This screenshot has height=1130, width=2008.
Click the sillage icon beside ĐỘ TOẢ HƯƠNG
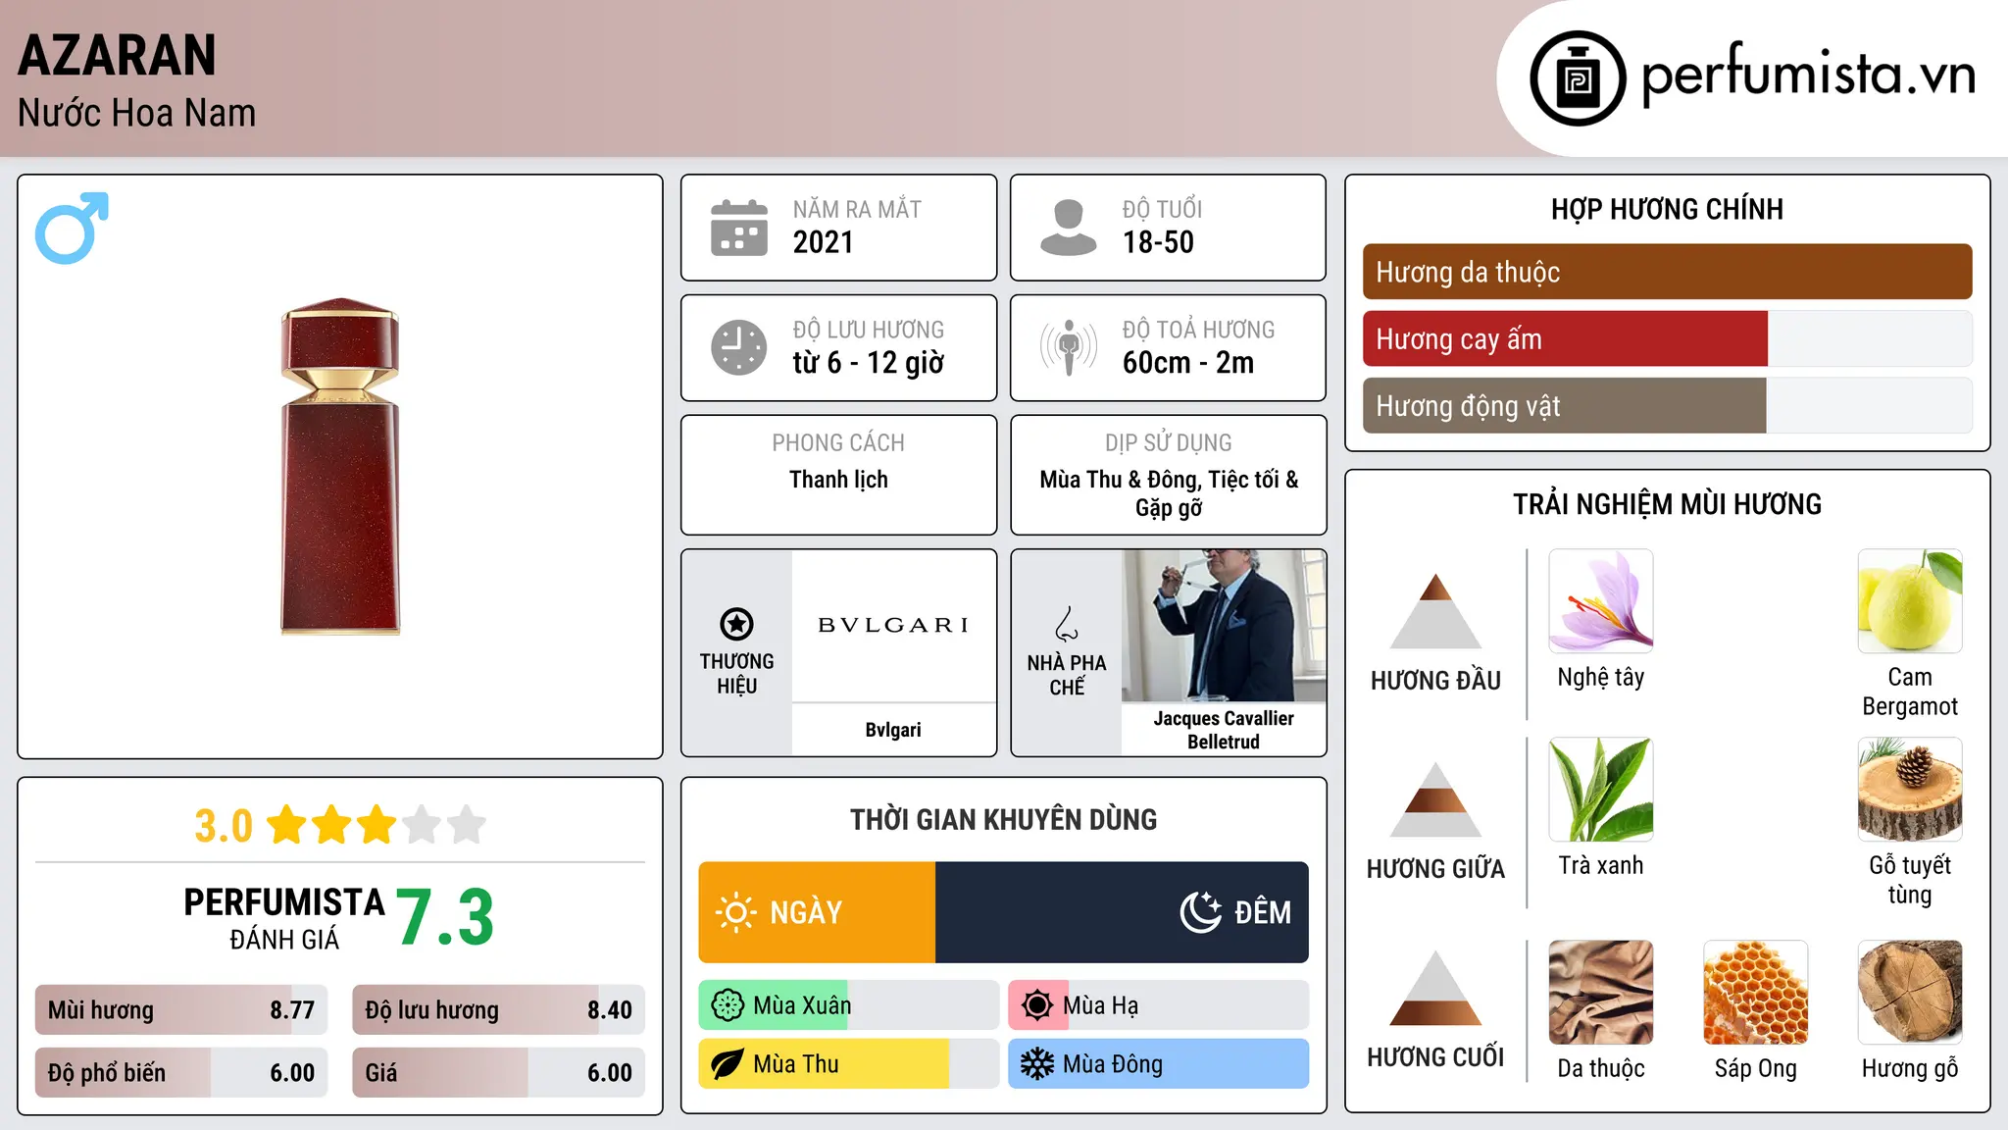1069,347
